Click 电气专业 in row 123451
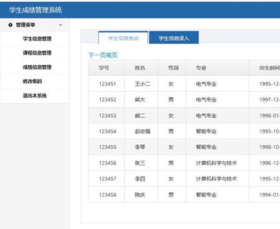280x229 pixels. (x=206, y=84)
